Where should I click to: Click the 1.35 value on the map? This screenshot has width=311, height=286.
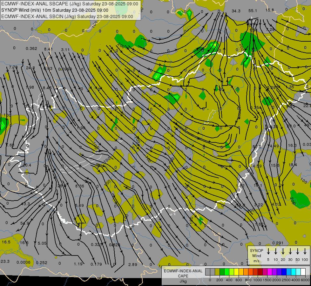click(290, 87)
